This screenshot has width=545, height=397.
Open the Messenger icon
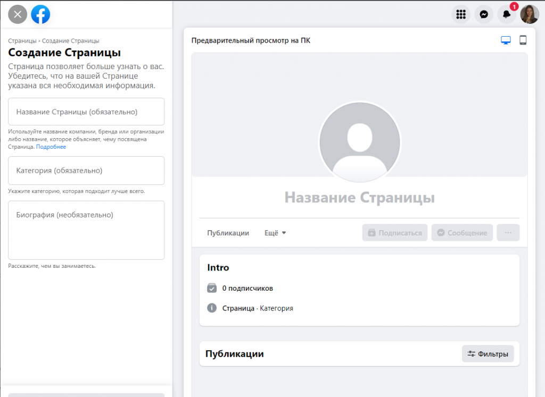(x=484, y=14)
